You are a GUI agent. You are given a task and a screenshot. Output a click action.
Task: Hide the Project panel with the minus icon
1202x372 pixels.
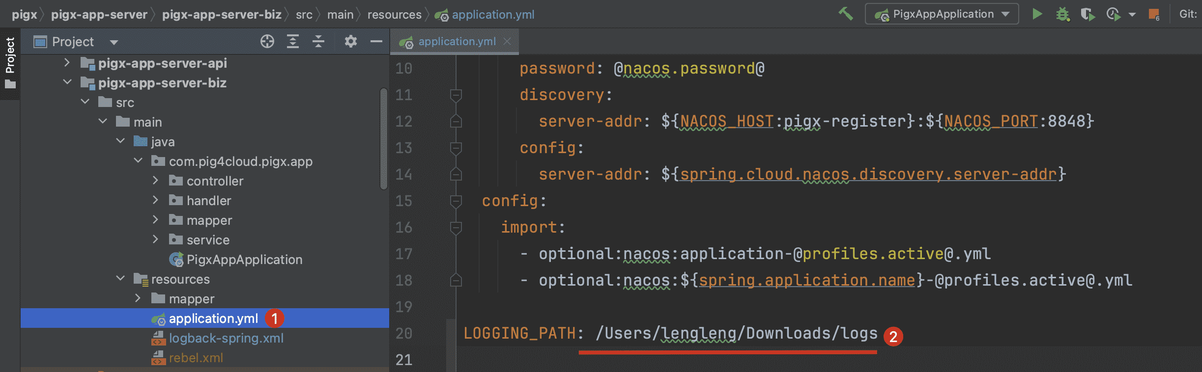pyautogui.click(x=376, y=42)
